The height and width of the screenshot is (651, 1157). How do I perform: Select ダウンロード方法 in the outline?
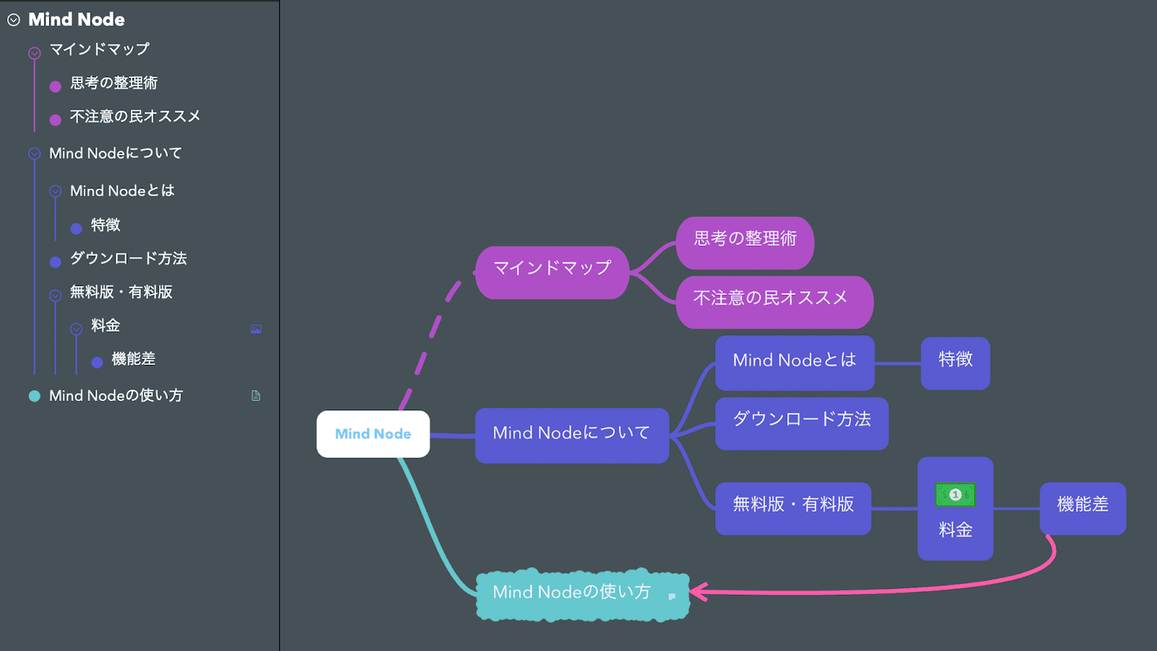point(129,258)
